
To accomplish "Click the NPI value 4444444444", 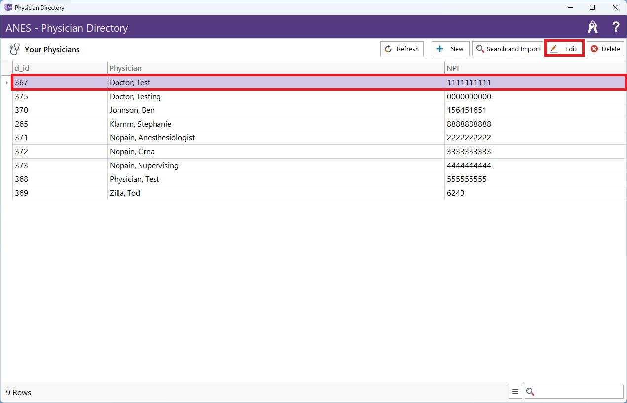I will click(x=469, y=166).
